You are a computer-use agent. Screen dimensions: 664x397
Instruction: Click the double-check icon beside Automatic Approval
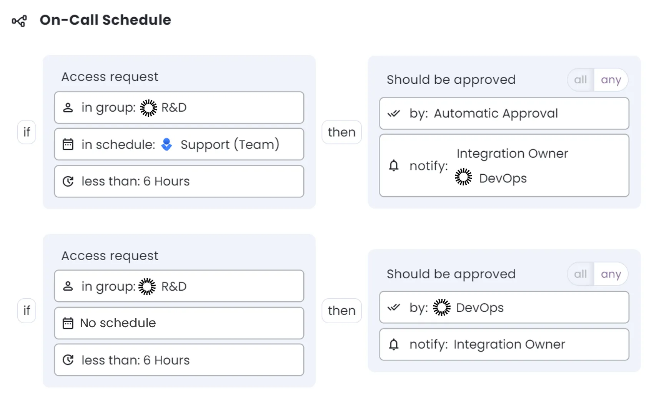394,114
